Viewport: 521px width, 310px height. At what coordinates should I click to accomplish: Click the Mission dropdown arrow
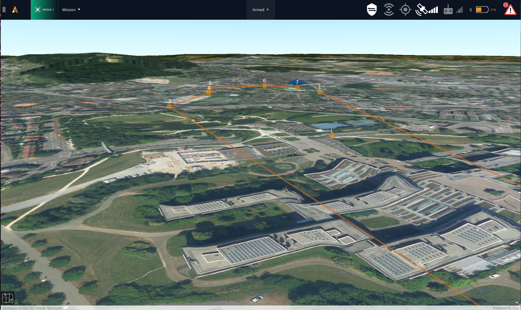tap(79, 10)
